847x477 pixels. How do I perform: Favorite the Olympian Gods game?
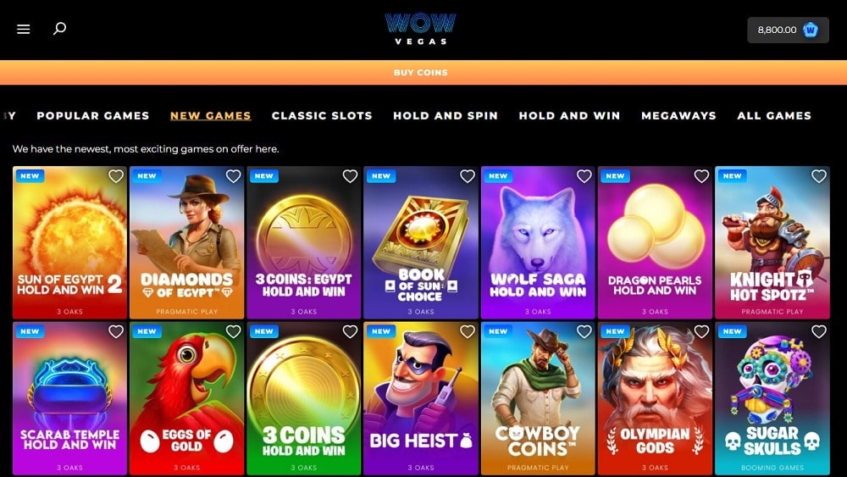pos(701,331)
